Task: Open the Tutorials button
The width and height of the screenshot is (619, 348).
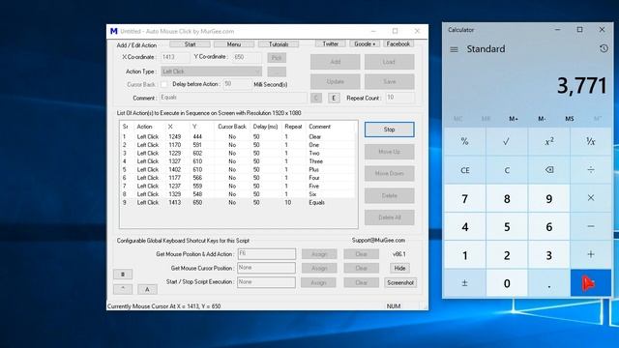Action: coord(279,44)
